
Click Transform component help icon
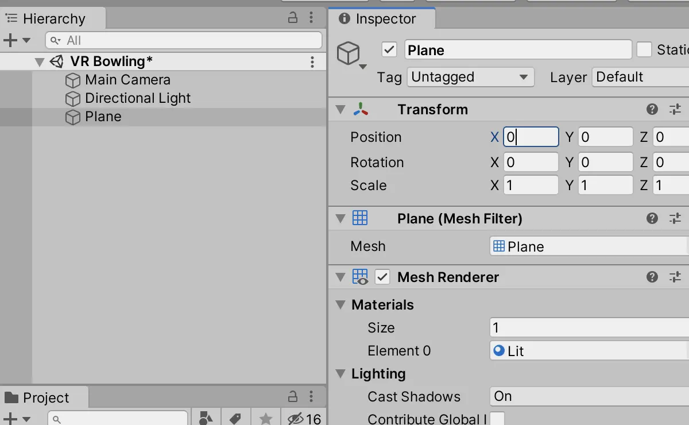(x=652, y=109)
